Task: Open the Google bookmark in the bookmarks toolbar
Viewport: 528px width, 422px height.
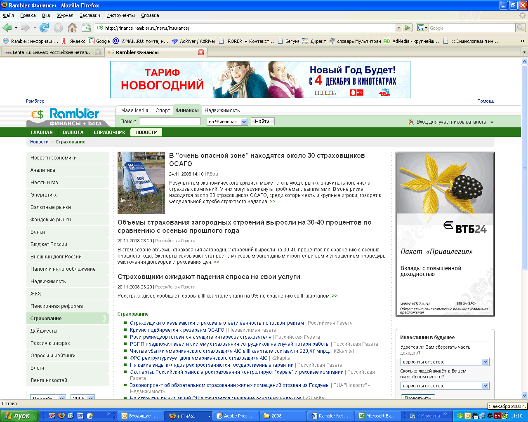Action: coord(99,41)
